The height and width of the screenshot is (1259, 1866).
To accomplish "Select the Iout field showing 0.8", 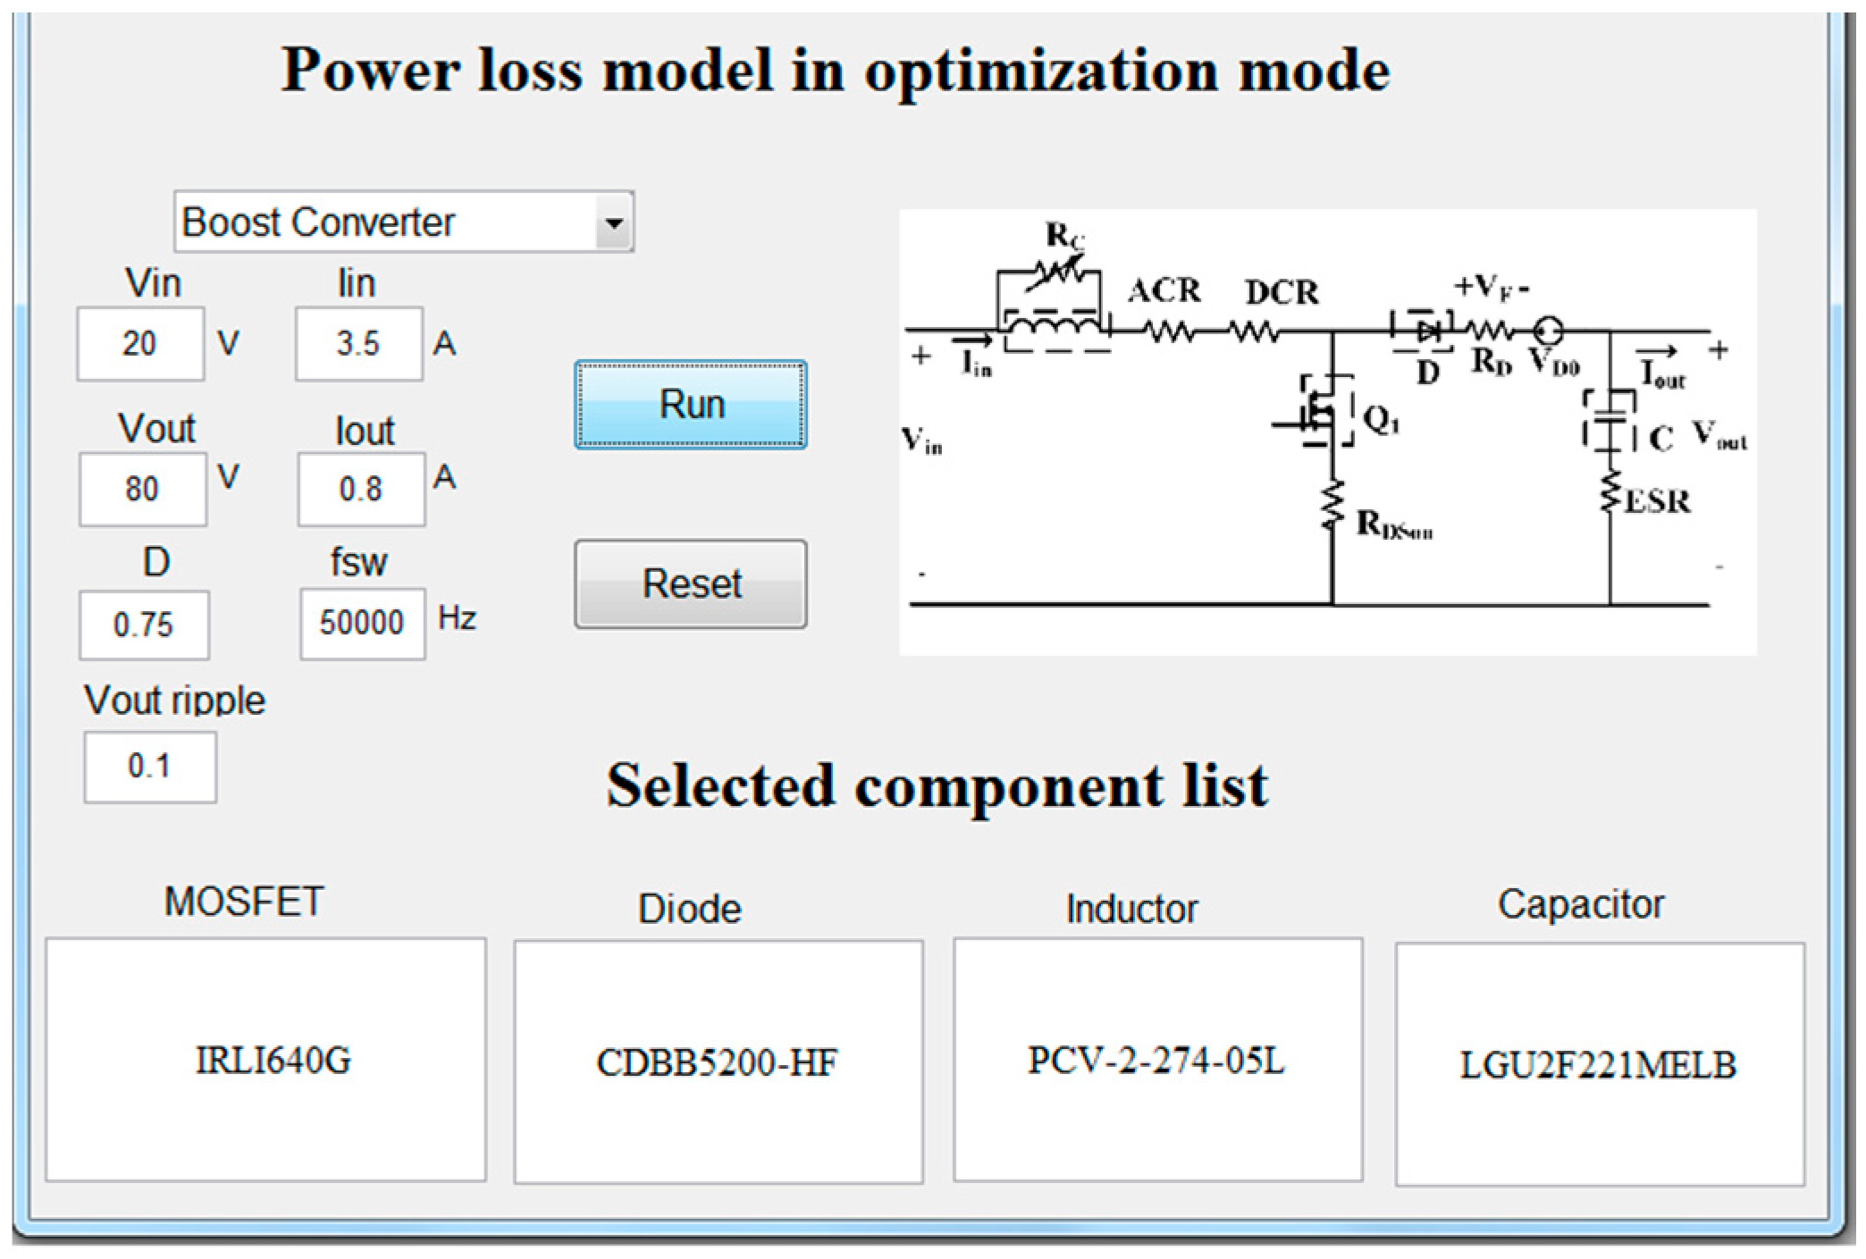I will [x=361, y=490].
